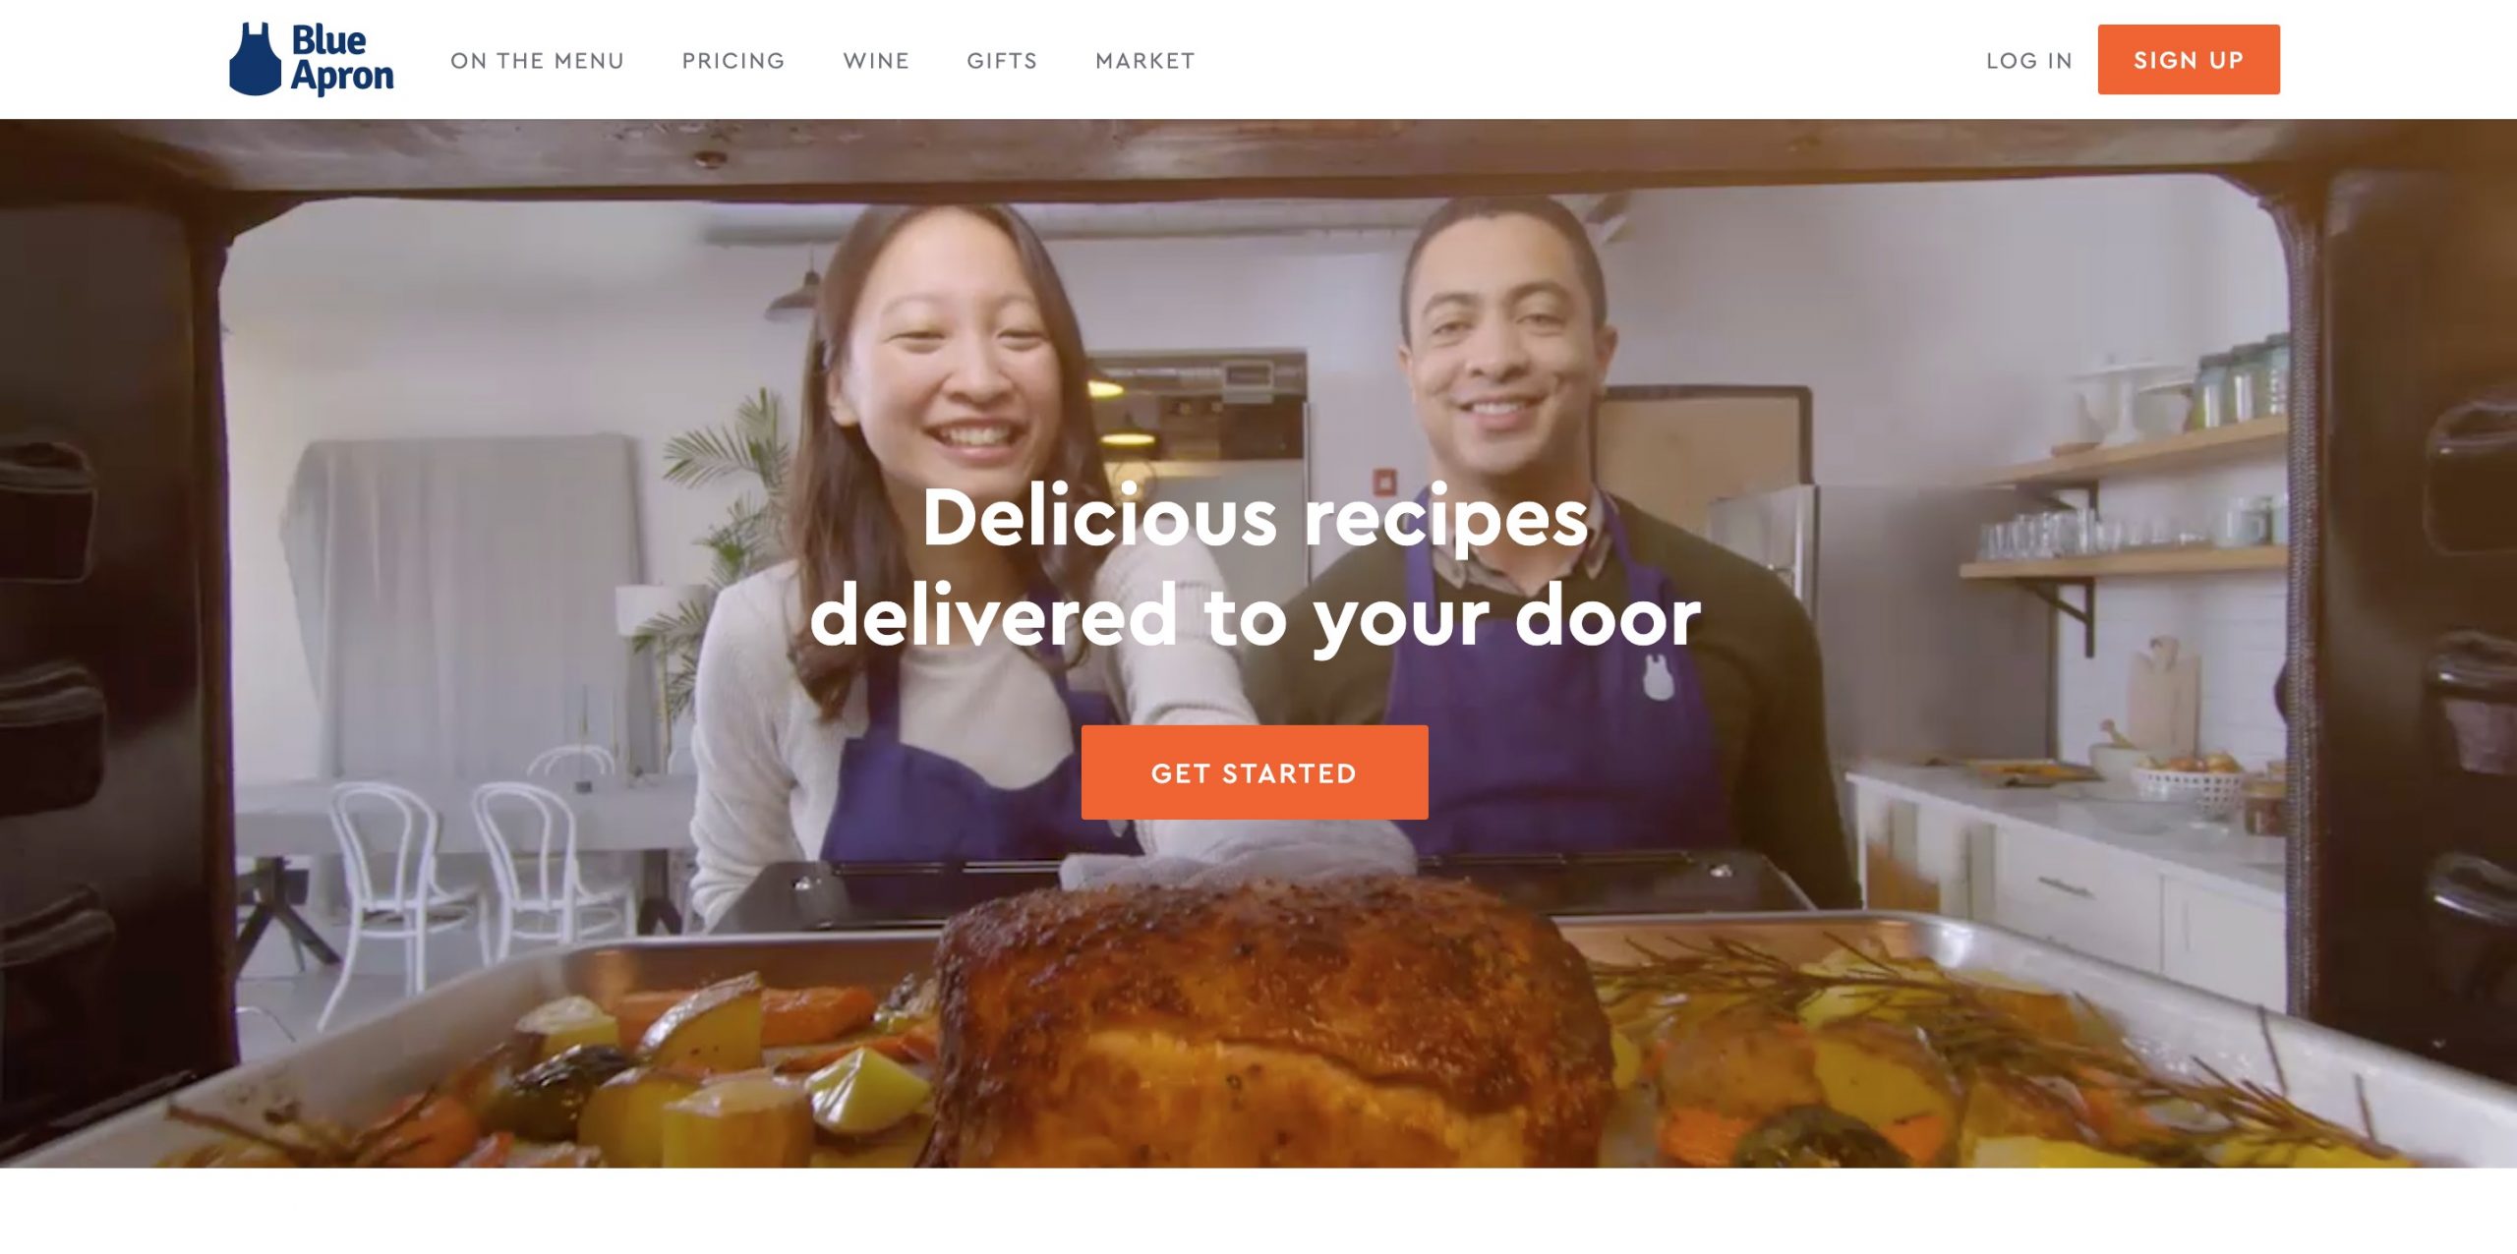
Task: Click the Get Started button
Action: click(1255, 772)
